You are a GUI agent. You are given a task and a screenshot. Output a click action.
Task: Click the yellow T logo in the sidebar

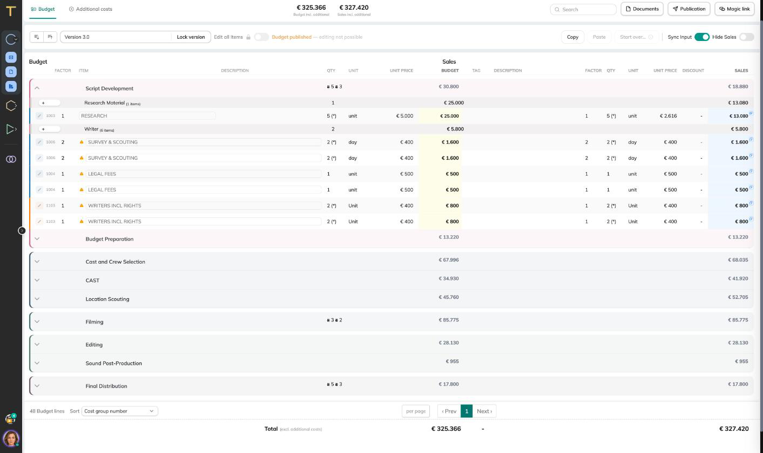pos(10,11)
